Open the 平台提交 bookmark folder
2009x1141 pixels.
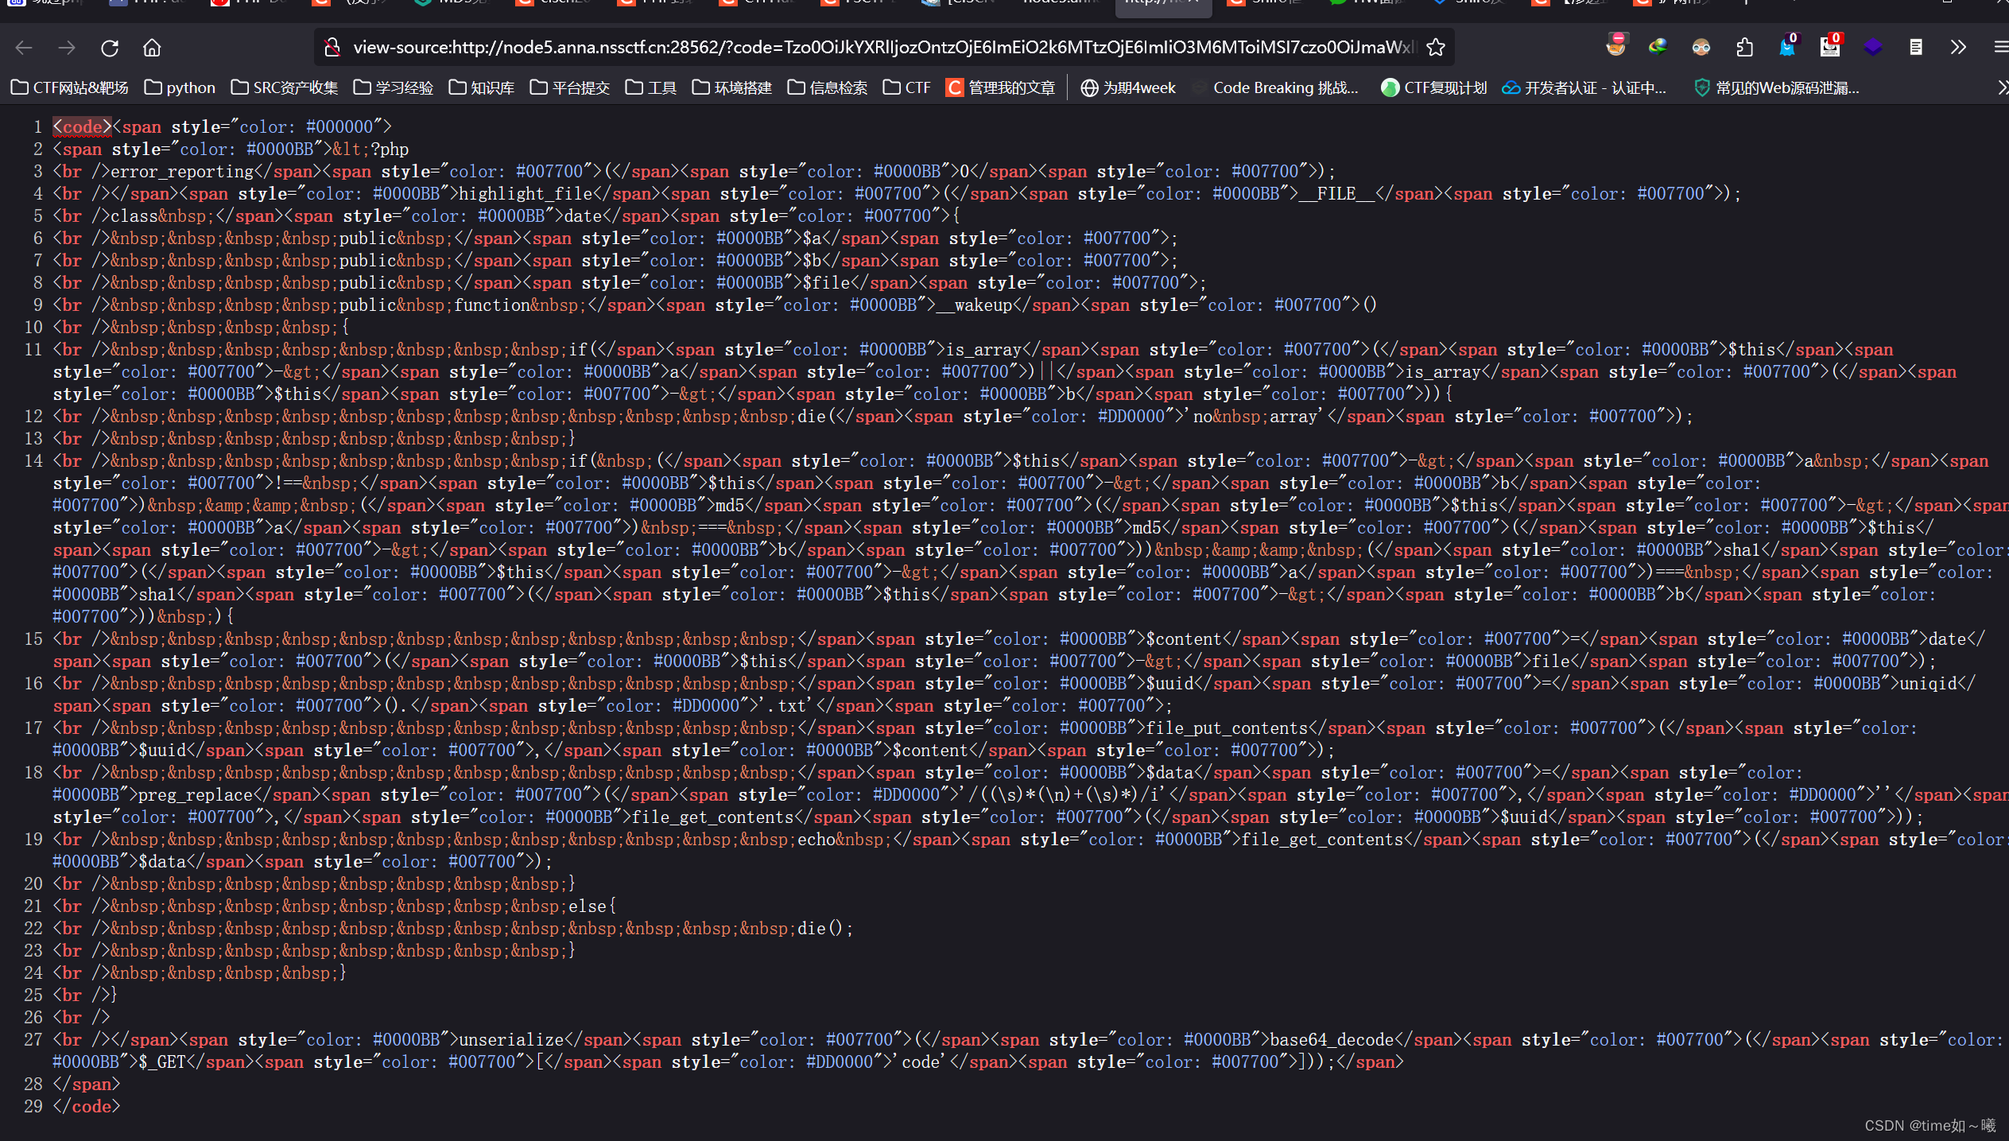(570, 87)
